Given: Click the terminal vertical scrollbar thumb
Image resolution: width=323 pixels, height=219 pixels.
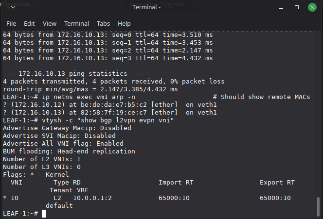Looking at the screenshot, I should click(318, 206).
